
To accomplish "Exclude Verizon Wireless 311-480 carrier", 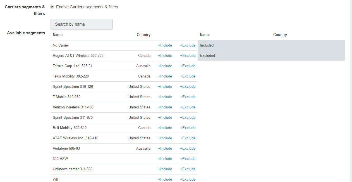I will pos(188,107).
